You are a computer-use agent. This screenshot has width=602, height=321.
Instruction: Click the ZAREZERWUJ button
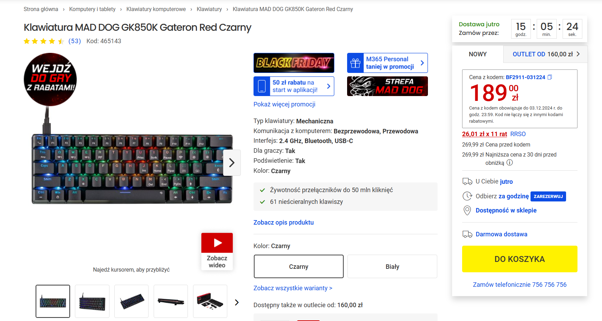(x=548, y=196)
